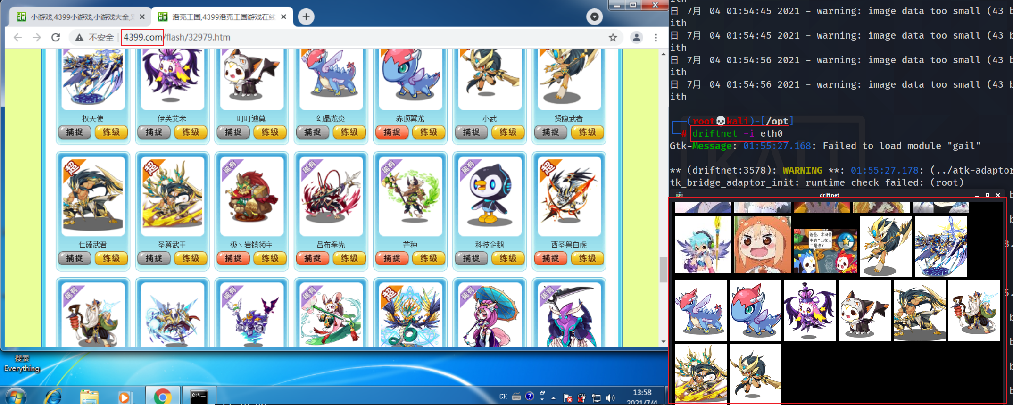
Task: Open the 极丶岩铠领主 pet image
Action: [x=251, y=196]
